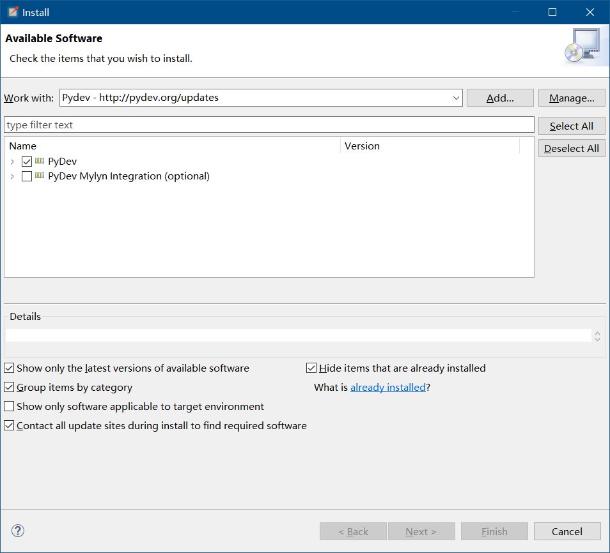Toggle Hide items that are already installed
The image size is (610, 553).
(311, 368)
